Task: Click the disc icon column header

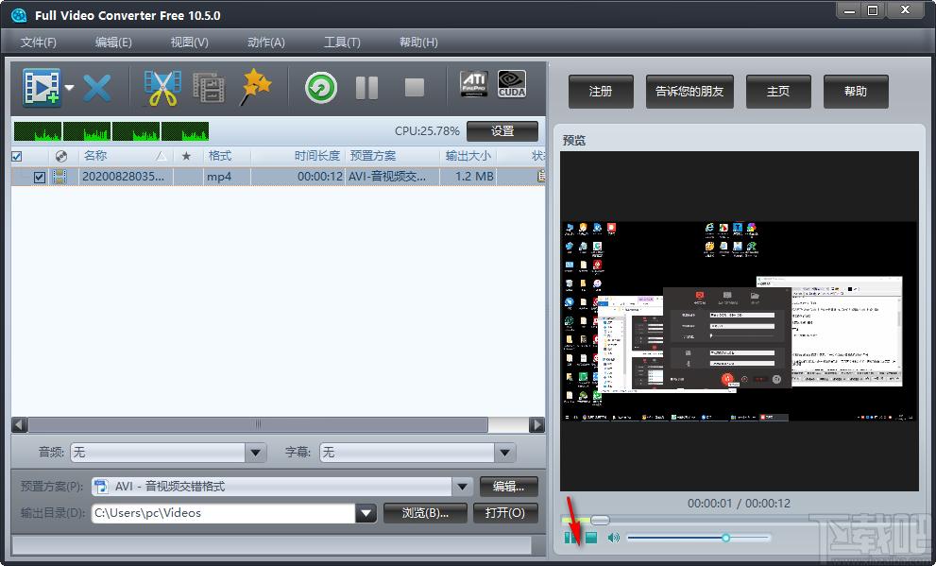Action: (x=60, y=157)
